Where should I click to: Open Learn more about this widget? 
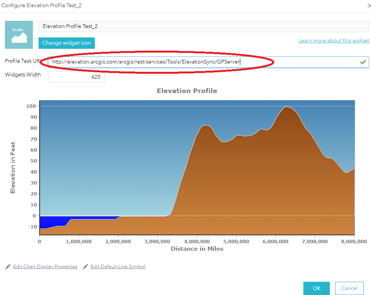click(334, 40)
